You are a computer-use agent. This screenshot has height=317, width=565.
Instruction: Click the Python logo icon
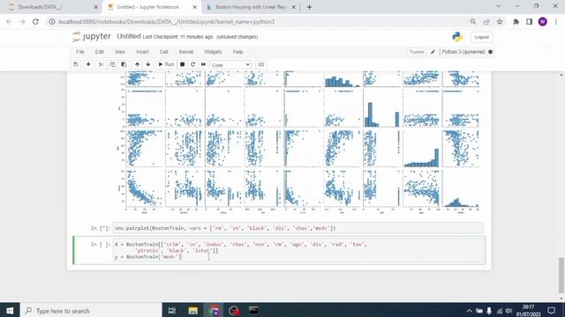tap(457, 37)
